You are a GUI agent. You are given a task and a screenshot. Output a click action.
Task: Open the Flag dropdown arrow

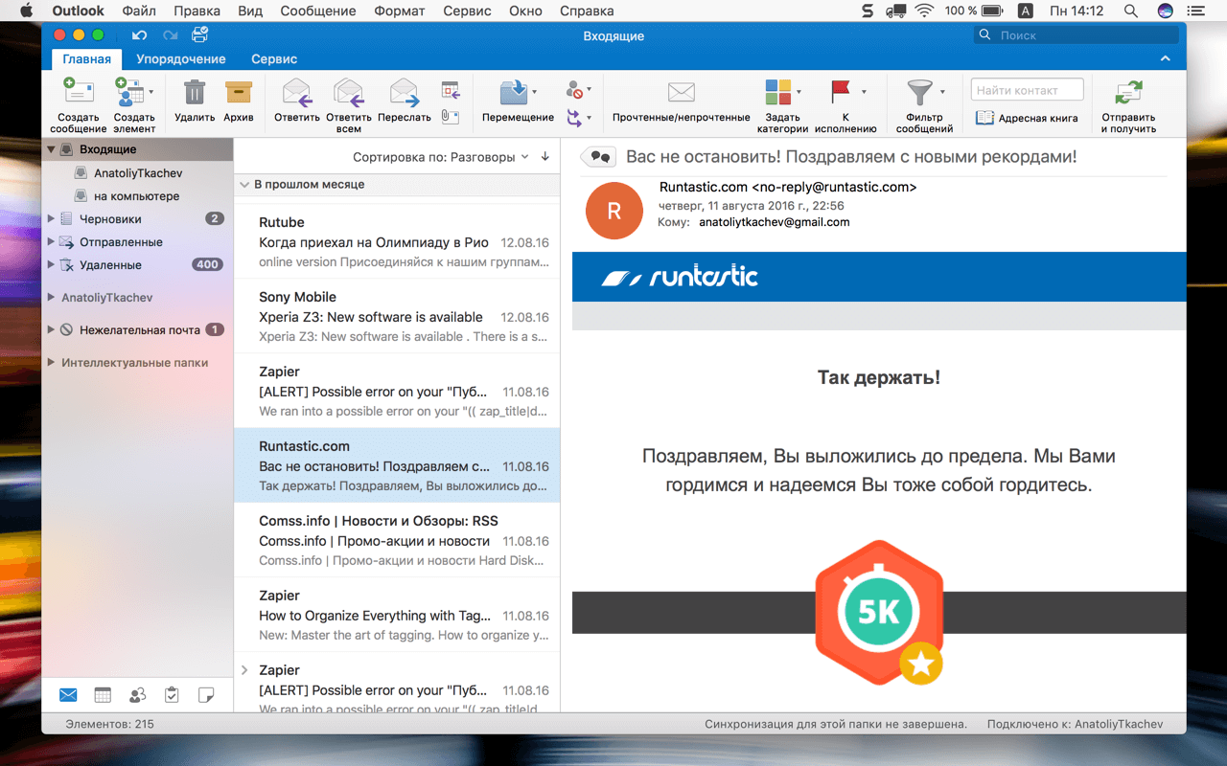click(x=864, y=92)
